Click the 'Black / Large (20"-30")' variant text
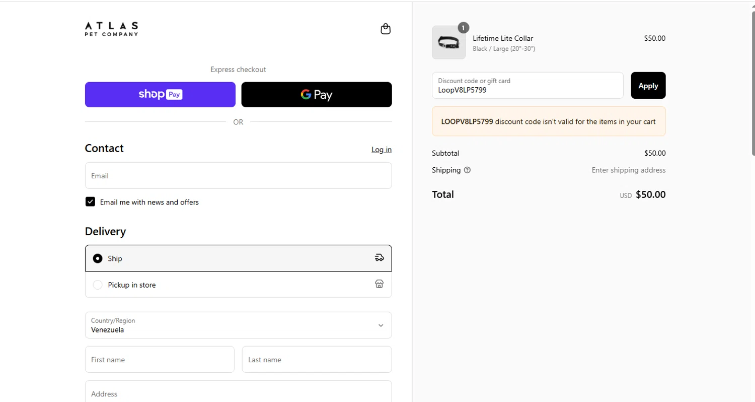This screenshot has height=402, width=755. point(504,49)
